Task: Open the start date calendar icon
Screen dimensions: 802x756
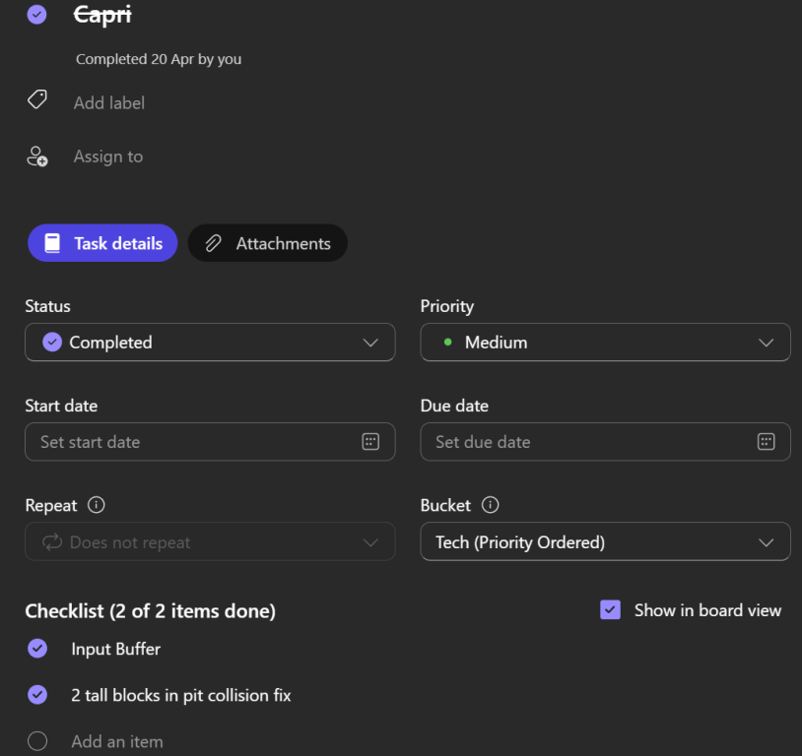Action: (370, 442)
